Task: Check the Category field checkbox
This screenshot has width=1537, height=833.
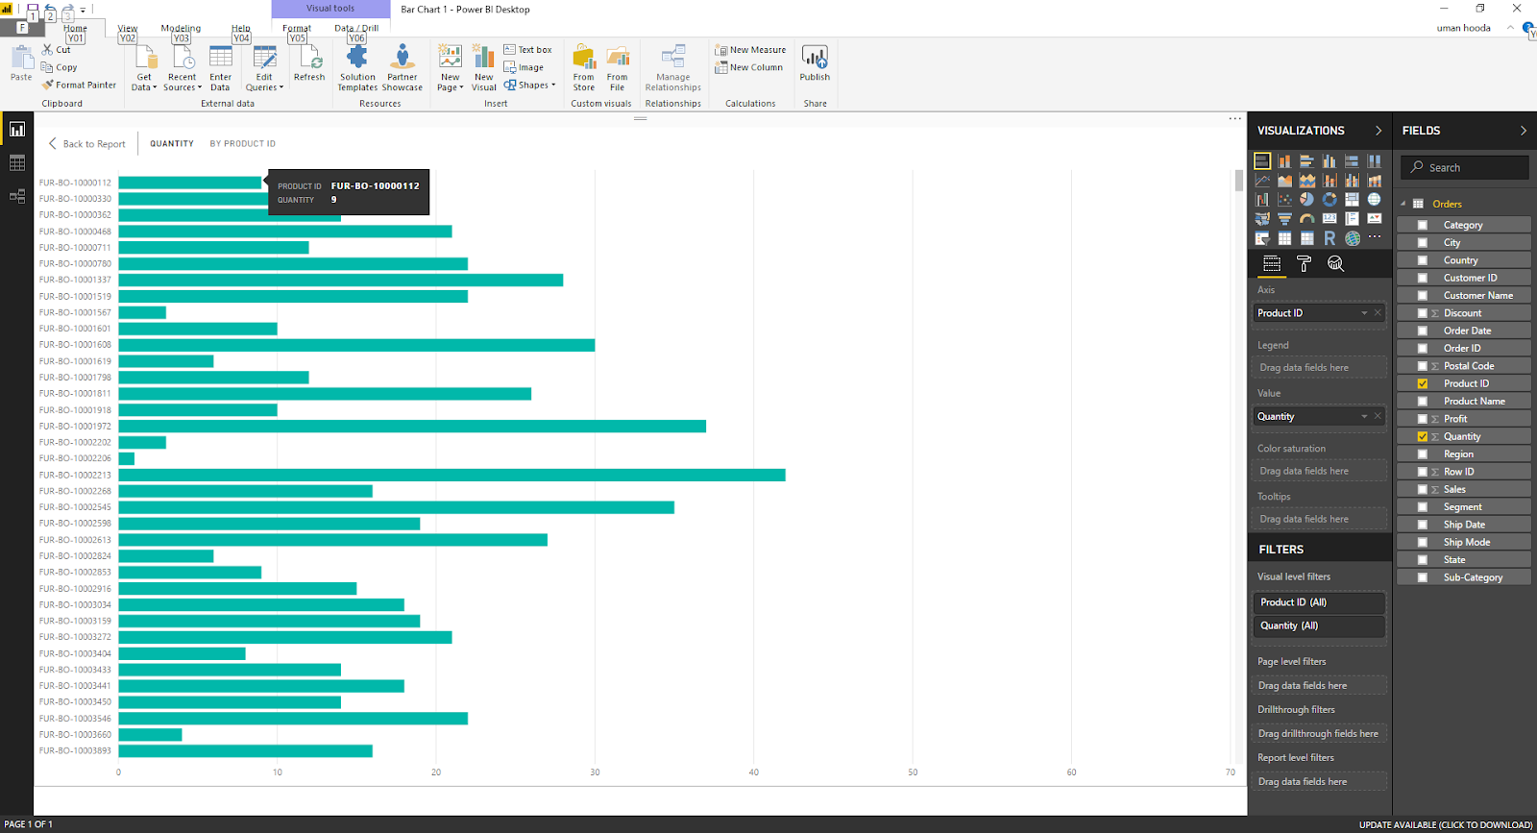Action: [x=1423, y=225]
